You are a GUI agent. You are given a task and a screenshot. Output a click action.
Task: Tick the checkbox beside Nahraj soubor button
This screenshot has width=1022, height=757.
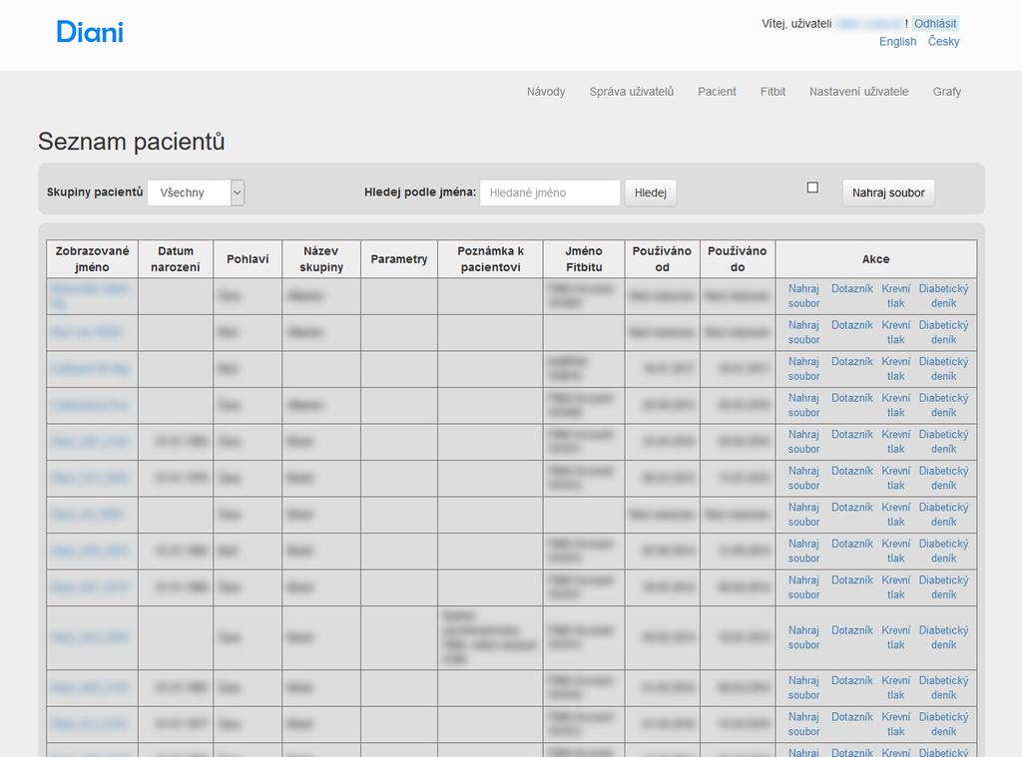click(812, 188)
